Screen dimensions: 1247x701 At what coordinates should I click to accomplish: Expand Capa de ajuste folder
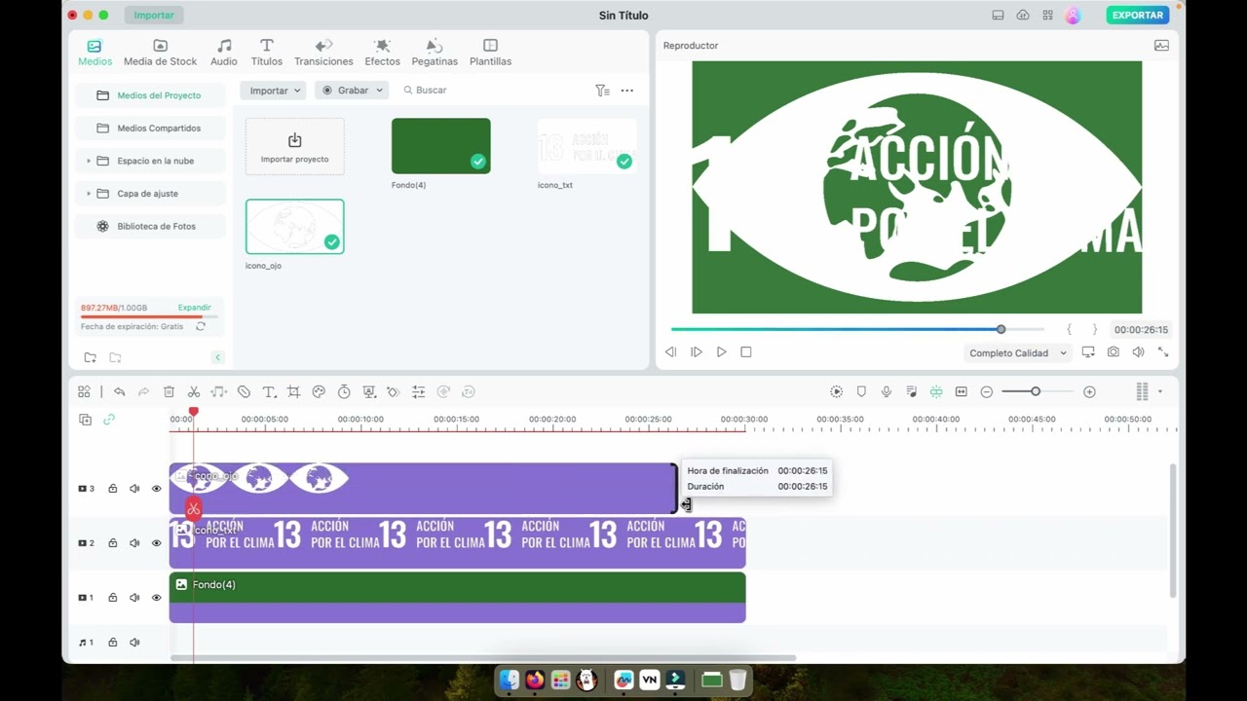(89, 194)
